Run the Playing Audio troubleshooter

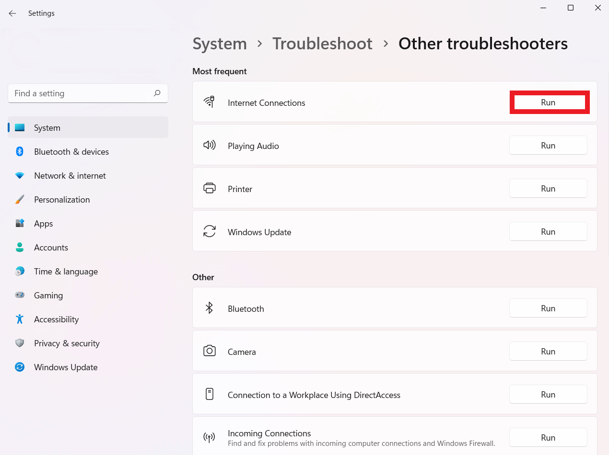tap(548, 146)
